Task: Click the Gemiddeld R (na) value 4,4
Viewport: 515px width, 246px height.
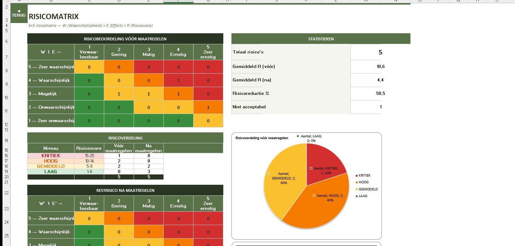Action: [381, 80]
